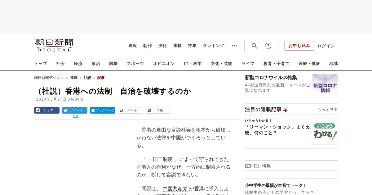Open ランキング in the header menu

pyautogui.click(x=214, y=46)
